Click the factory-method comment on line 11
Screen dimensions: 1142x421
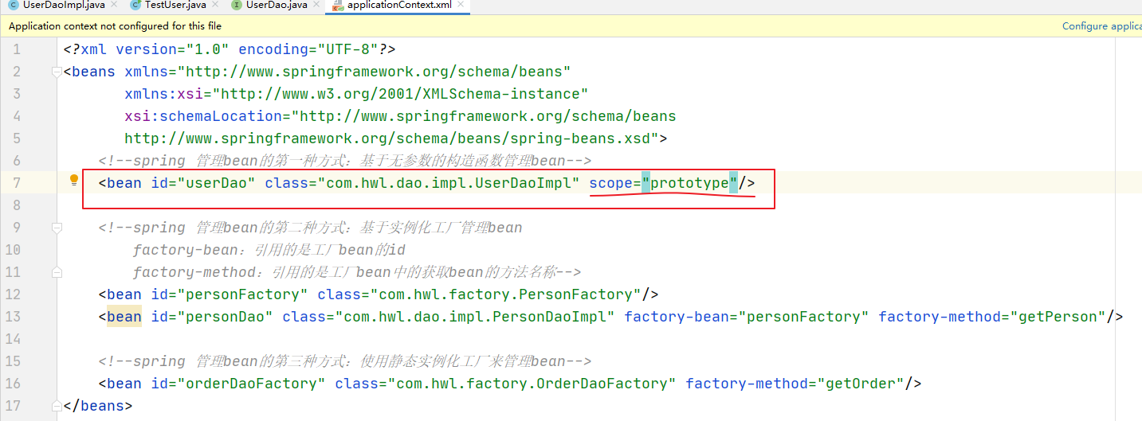[x=357, y=272]
